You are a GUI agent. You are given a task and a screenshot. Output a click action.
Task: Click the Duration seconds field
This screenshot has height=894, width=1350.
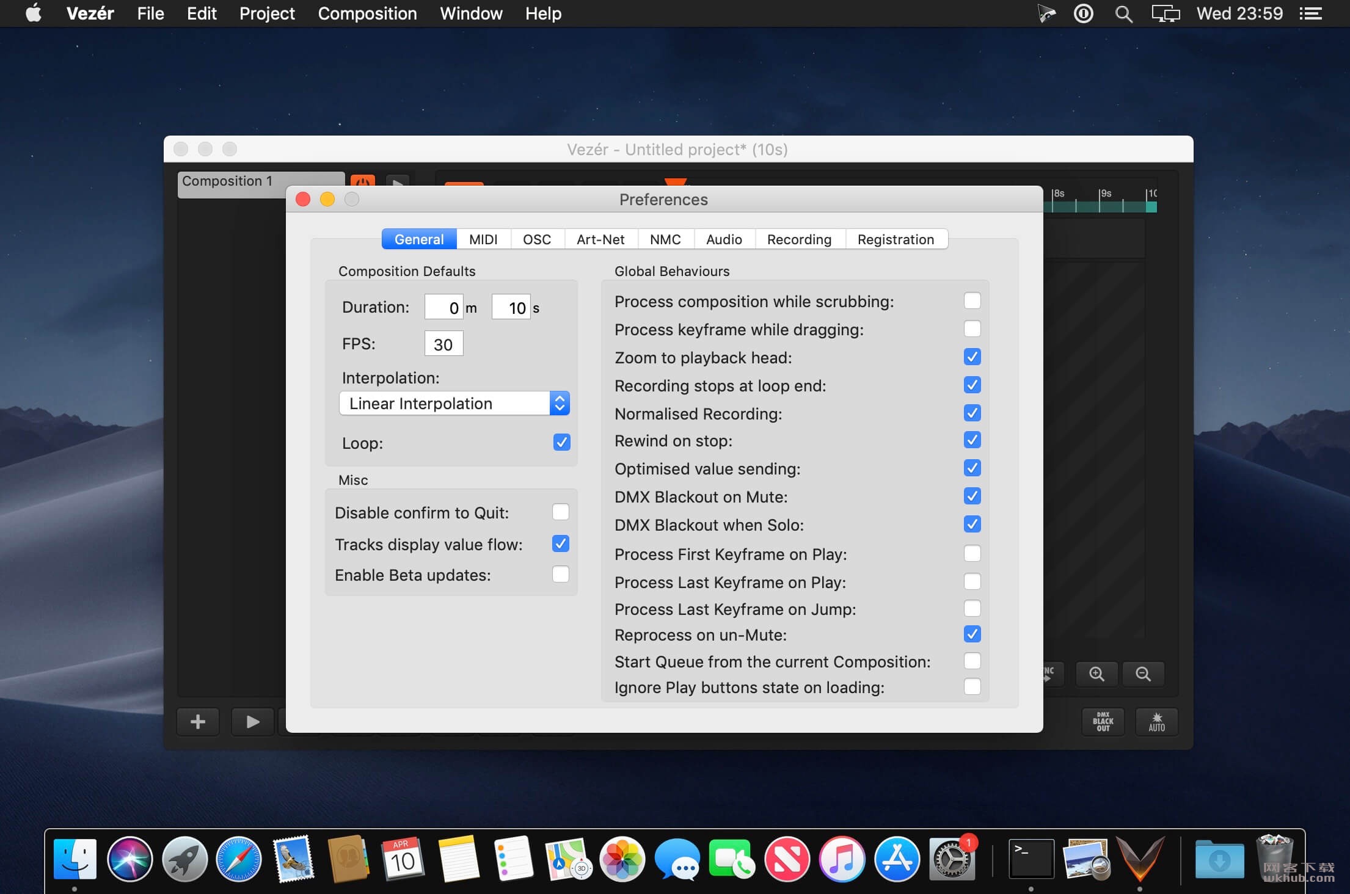(x=511, y=307)
